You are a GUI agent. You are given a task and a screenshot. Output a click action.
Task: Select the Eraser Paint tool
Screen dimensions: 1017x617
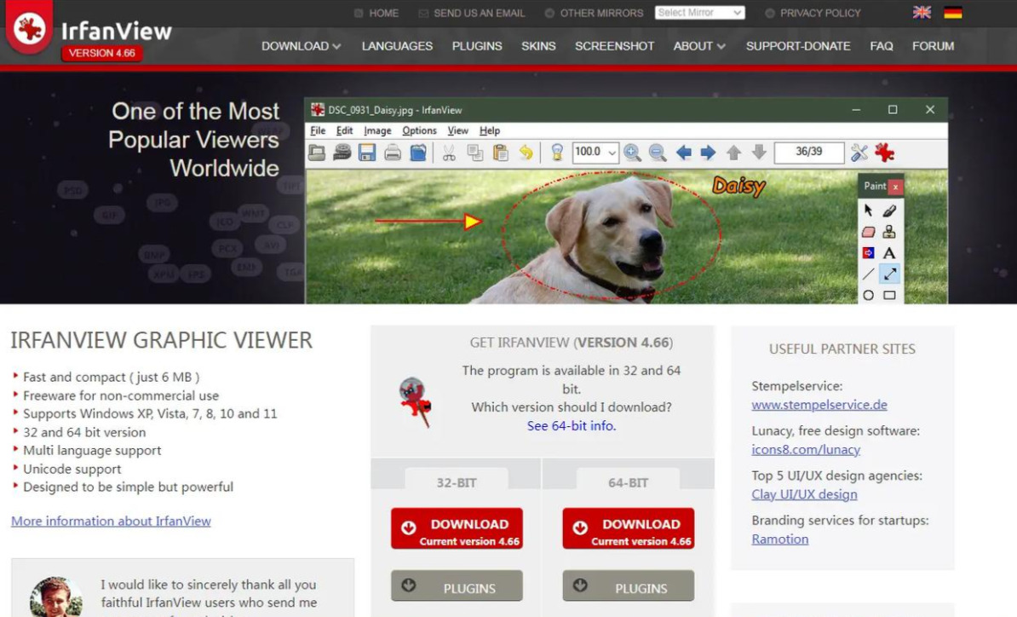click(869, 232)
